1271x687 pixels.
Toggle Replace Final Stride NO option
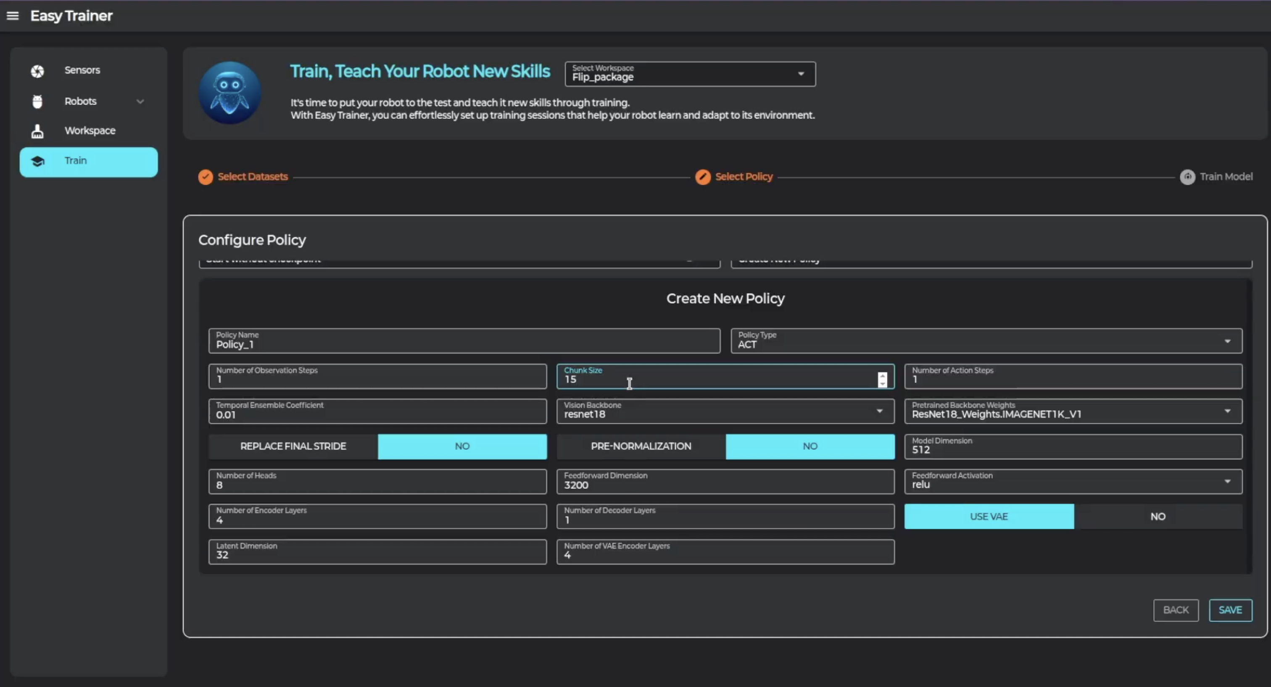pyautogui.click(x=462, y=446)
